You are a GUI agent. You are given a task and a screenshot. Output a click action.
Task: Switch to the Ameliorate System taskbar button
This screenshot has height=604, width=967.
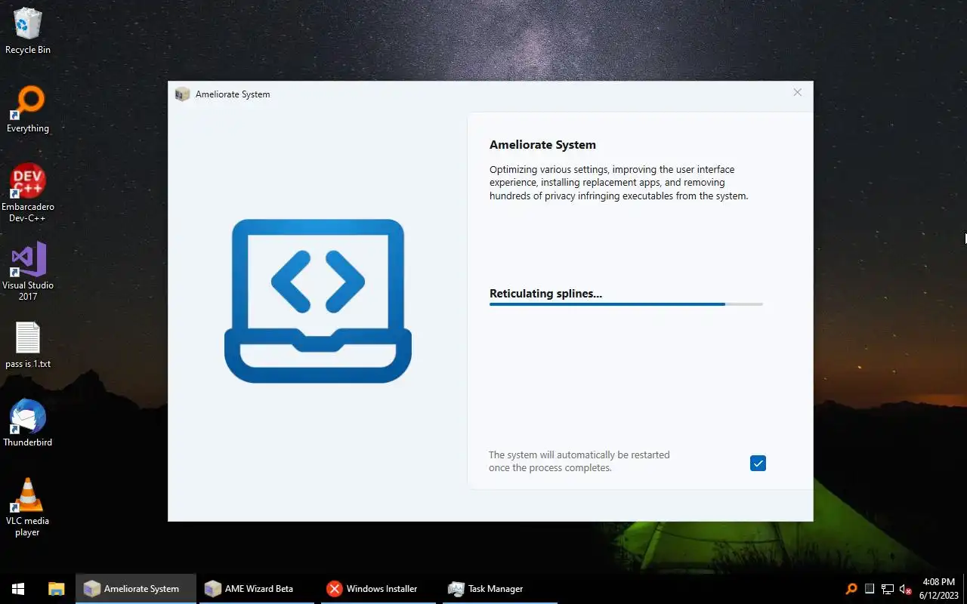point(136,589)
